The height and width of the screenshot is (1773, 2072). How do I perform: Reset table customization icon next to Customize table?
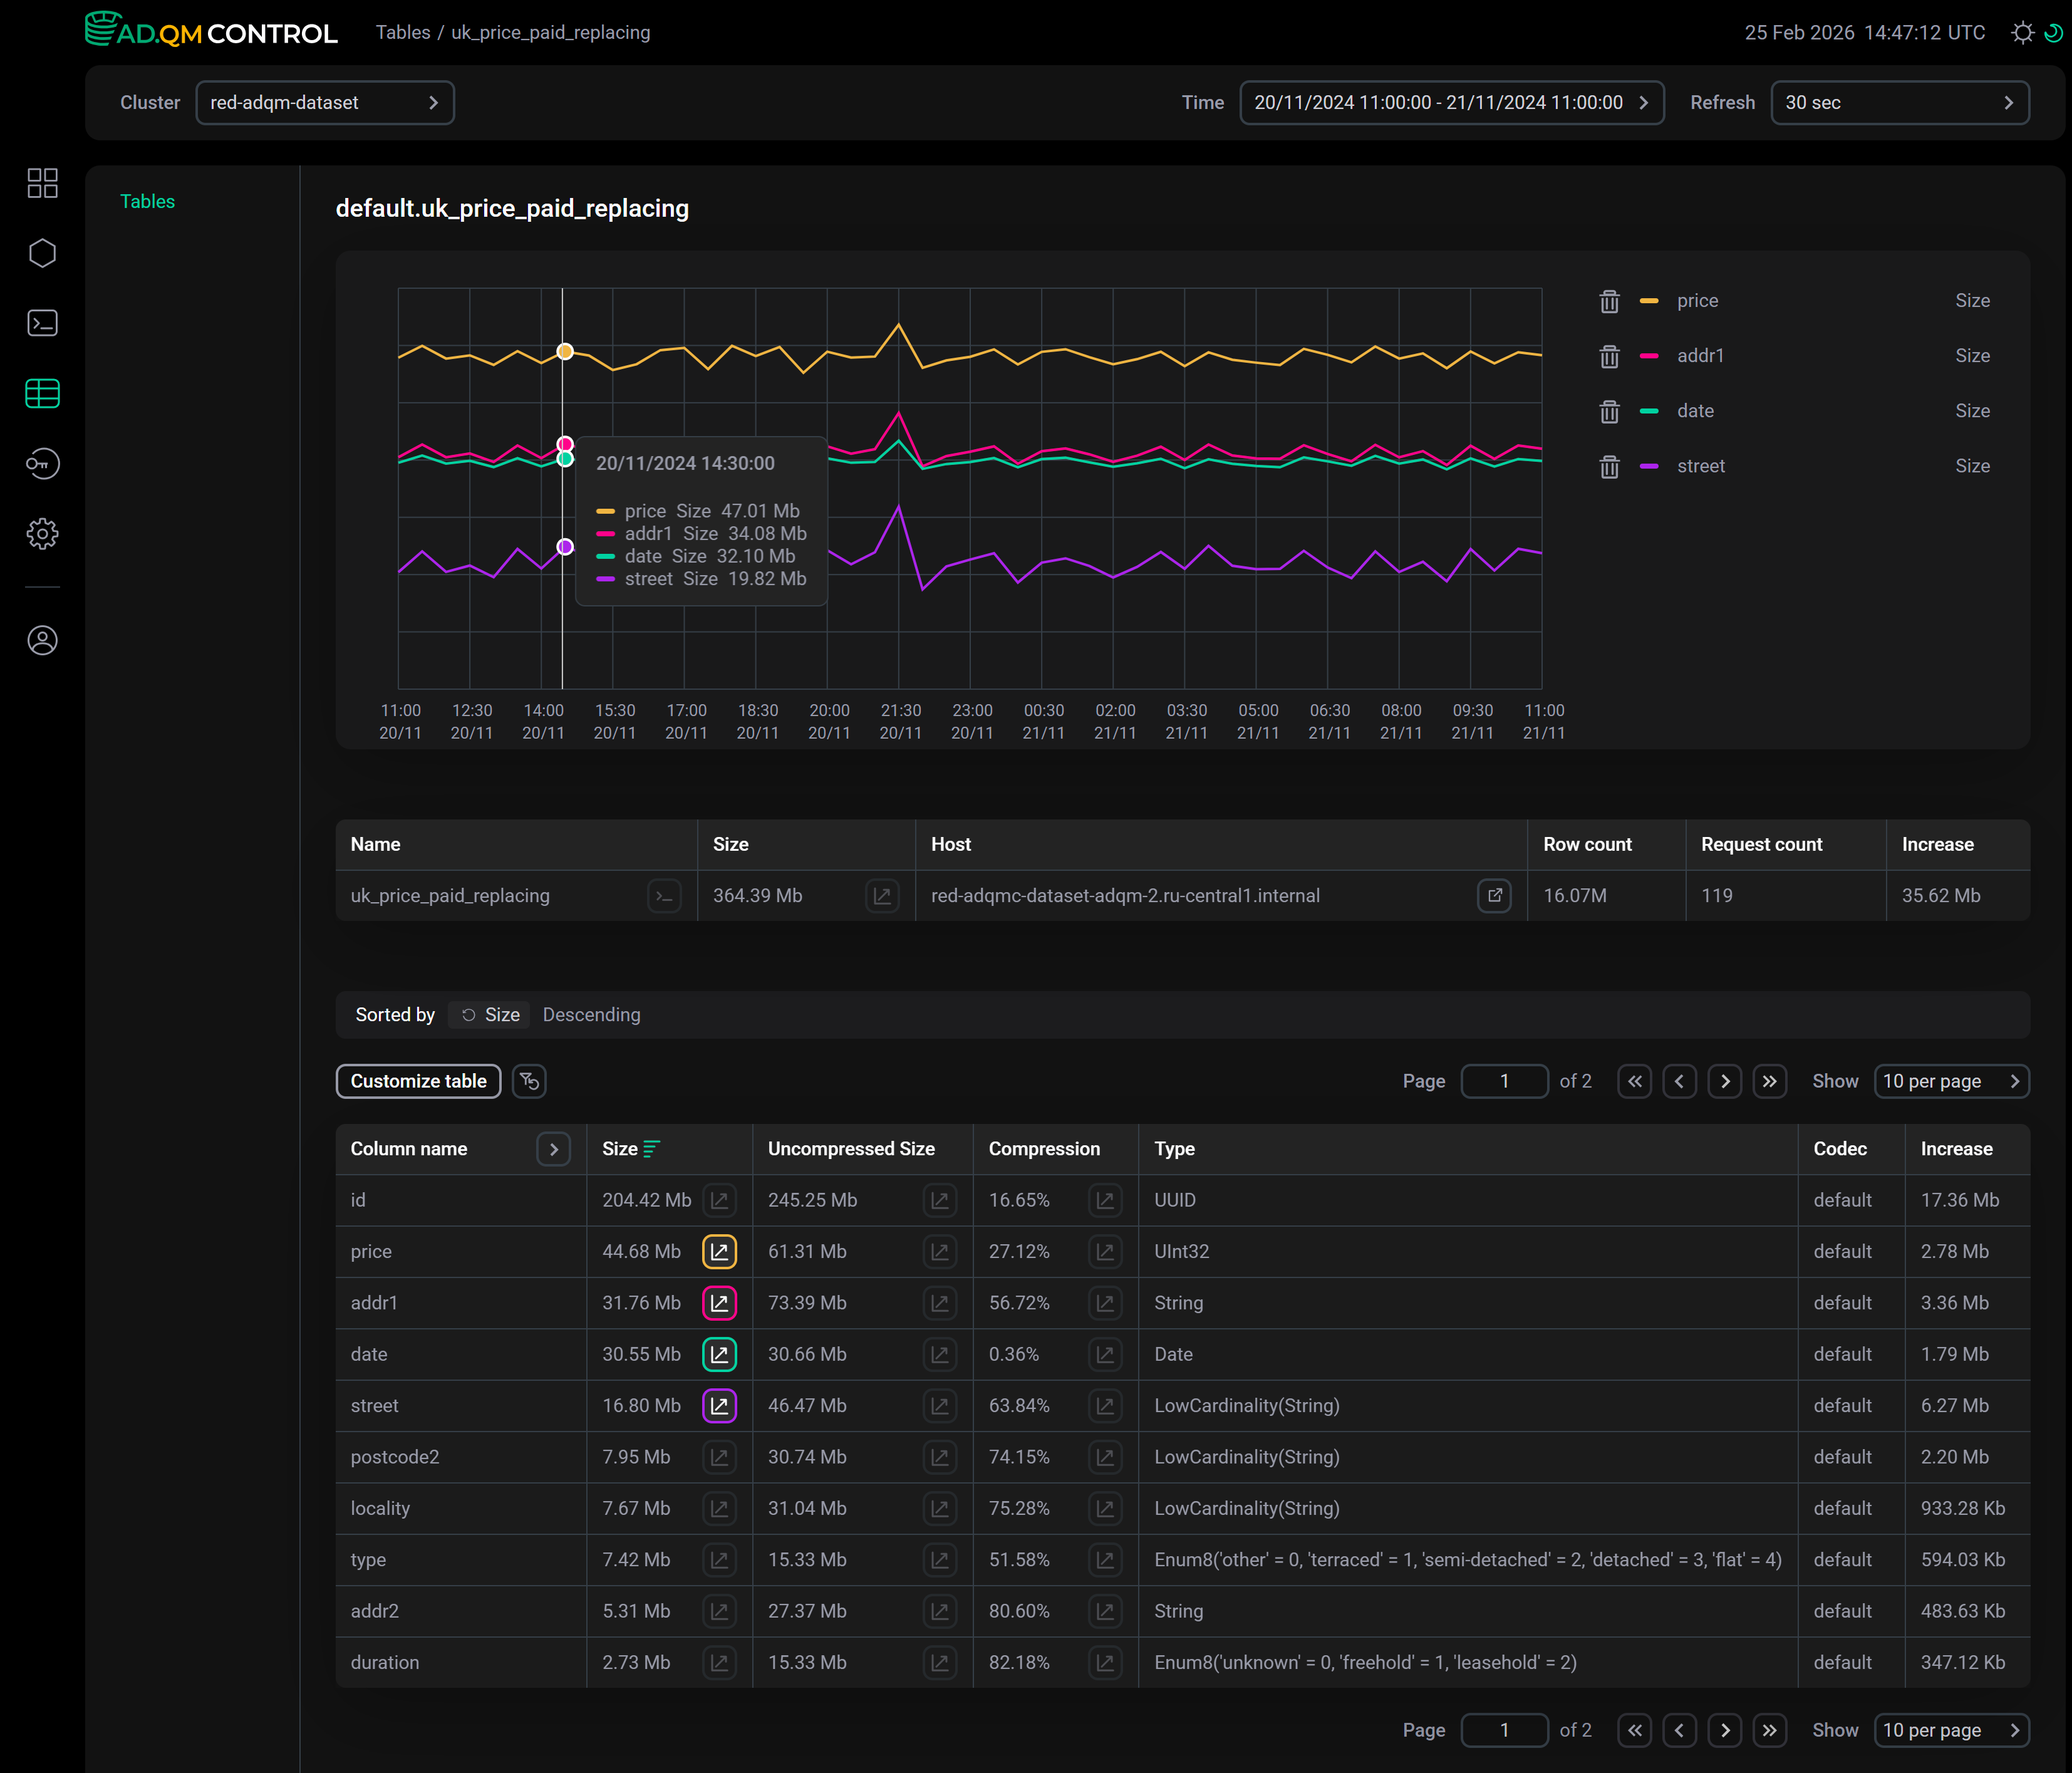[x=529, y=1081]
